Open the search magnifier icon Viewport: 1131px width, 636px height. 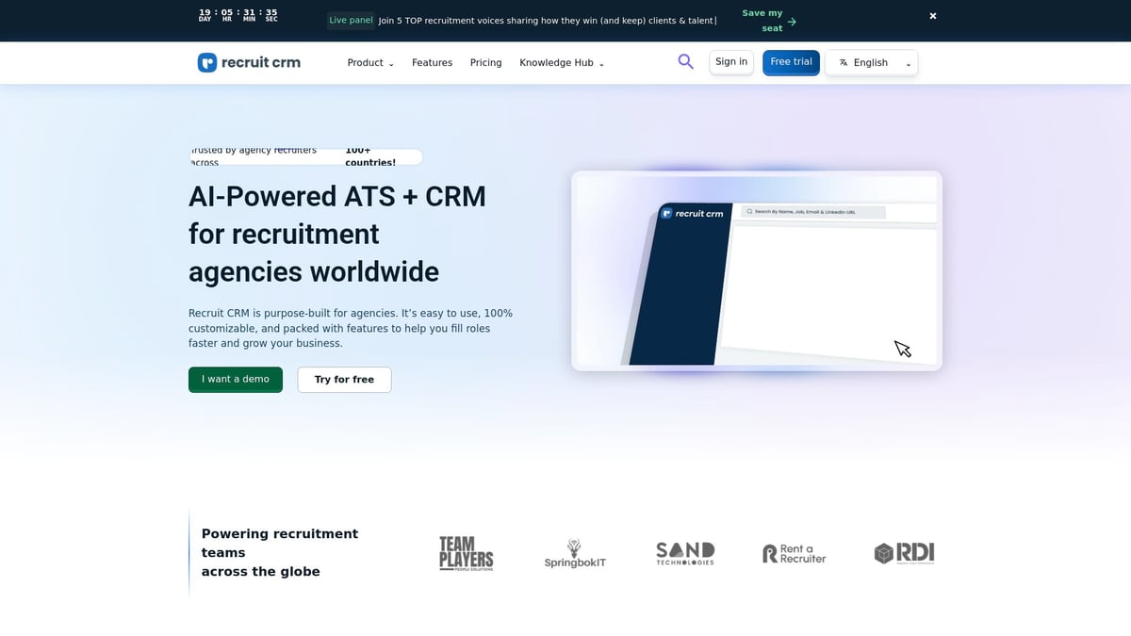coord(685,60)
